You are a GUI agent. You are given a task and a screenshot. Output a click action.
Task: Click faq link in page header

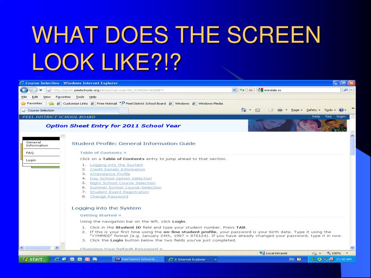[x=328, y=116]
